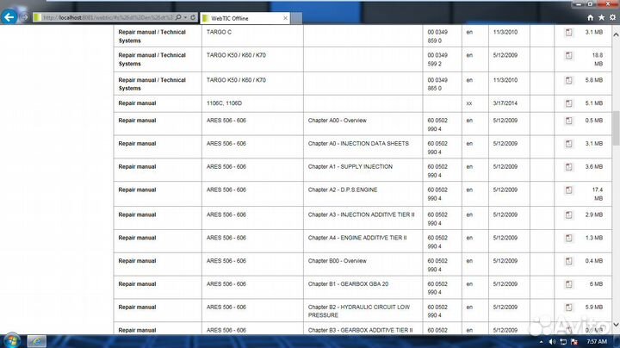Open PDF icon for Chapter B00 - Overview
This screenshot has height=348, width=620.
pos(568,260)
